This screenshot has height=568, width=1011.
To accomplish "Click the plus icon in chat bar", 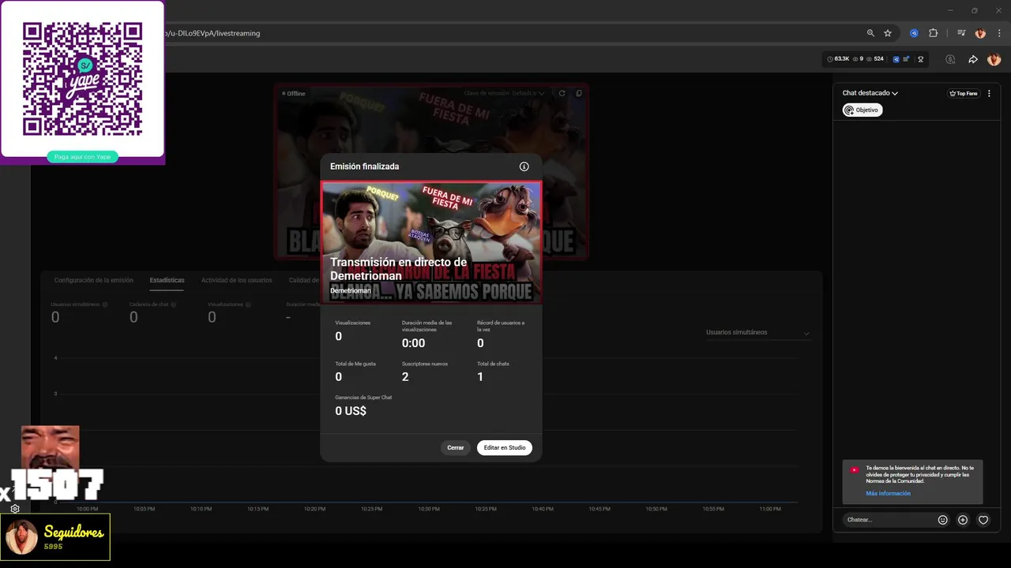I will 963,520.
